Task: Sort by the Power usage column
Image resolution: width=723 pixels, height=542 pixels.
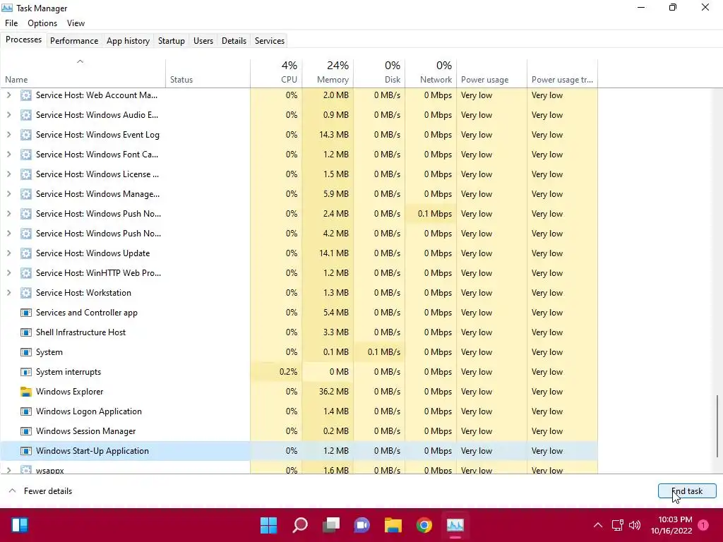Action: click(492, 73)
